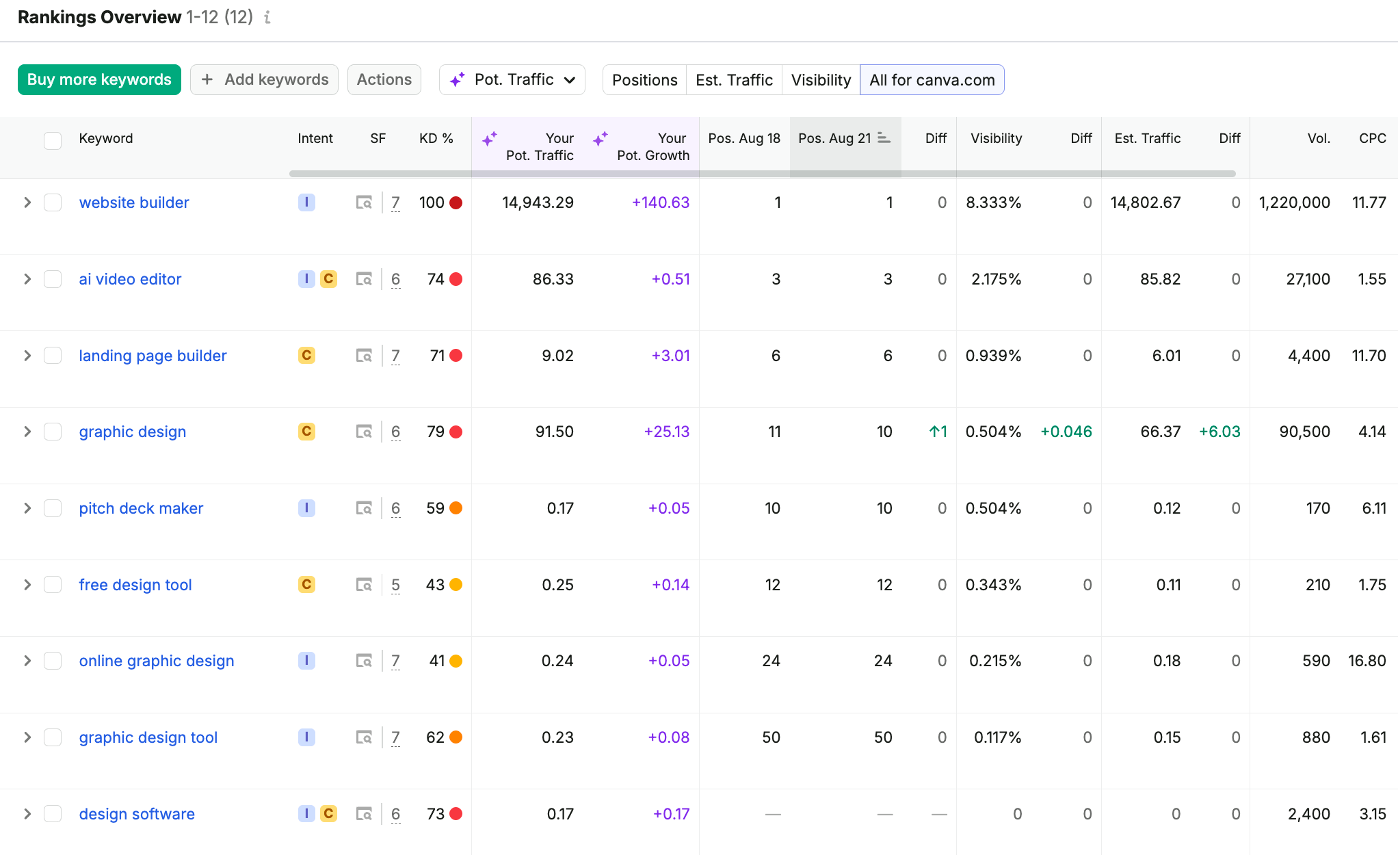The image size is (1398, 855).
Task: Click the Commercial intent badge for free design tool
Action: (x=306, y=585)
